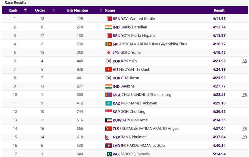
Task: Click the Kazakhstan flag beside NURMAMET Akbayan
Action: (108, 103)
